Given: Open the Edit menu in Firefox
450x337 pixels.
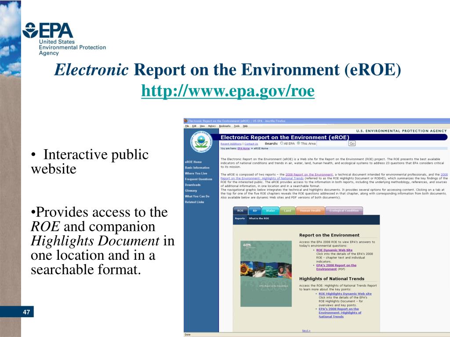Looking at the screenshot, I should (194, 126).
